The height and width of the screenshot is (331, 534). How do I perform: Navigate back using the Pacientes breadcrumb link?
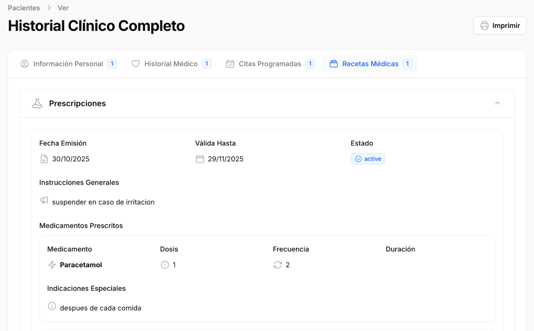pyautogui.click(x=24, y=8)
